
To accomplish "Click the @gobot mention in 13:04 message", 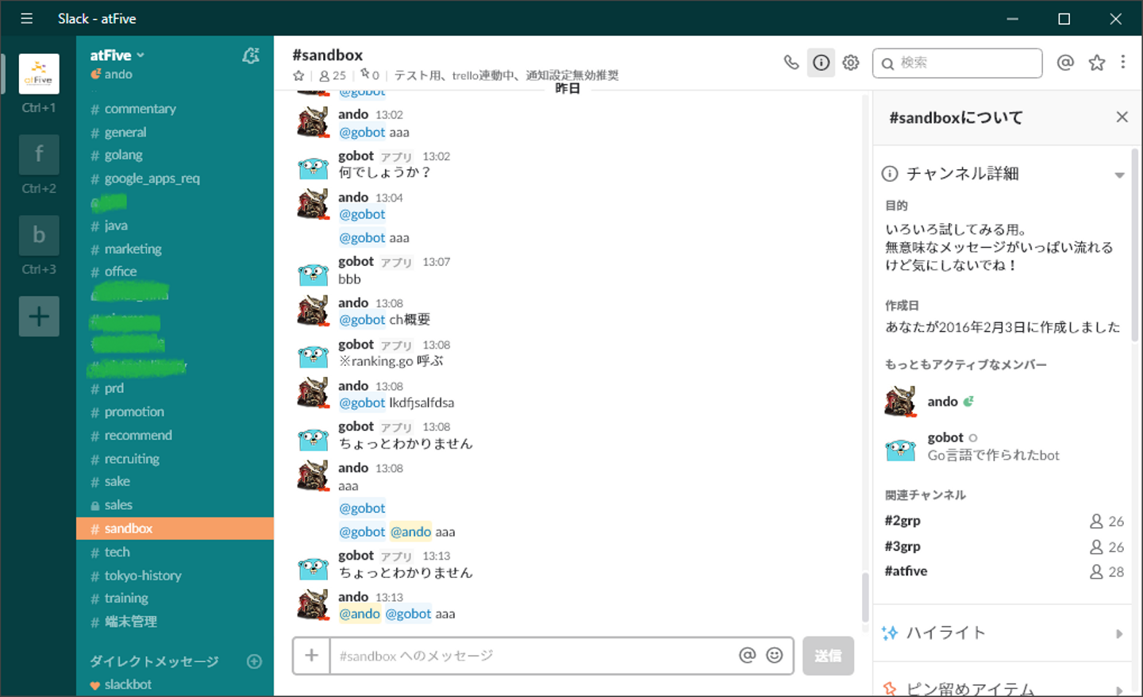I will point(362,214).
